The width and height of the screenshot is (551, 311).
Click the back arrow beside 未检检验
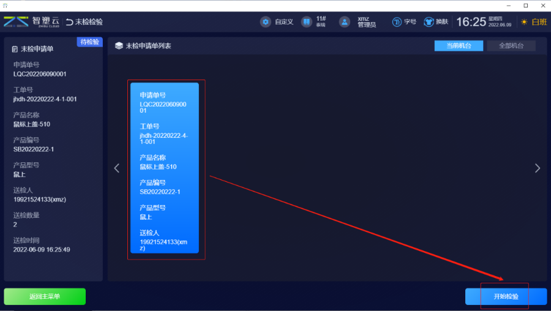(69, 22)
